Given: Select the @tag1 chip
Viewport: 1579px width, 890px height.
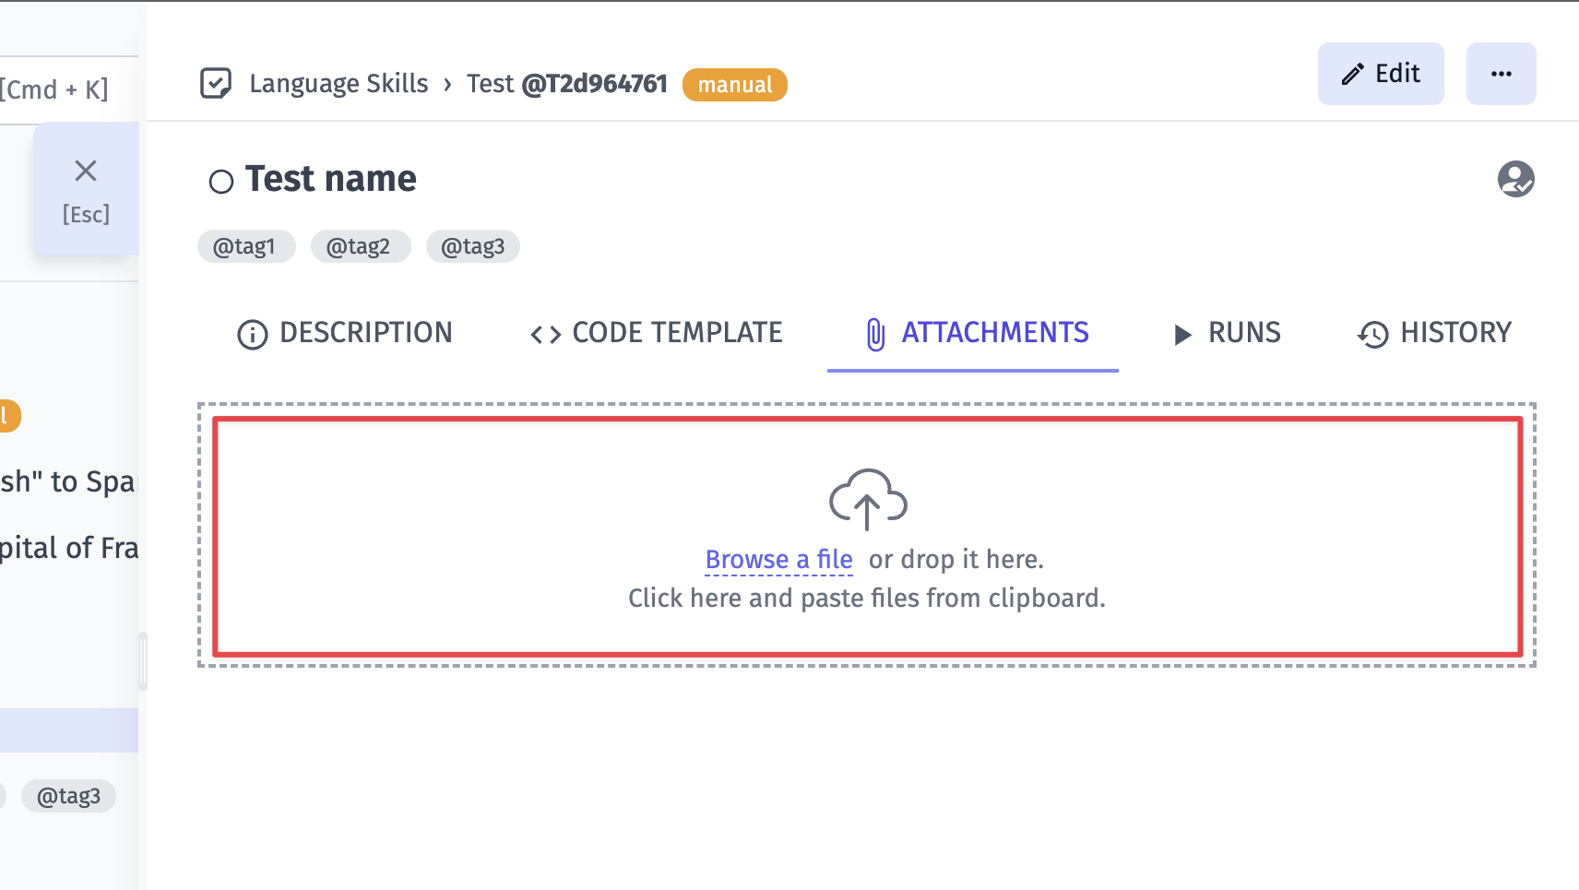Looking at the screenshot, I should (x=246, y=246).
